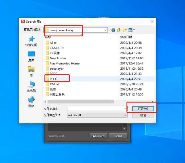Select the CAM2019 folder

pyautogui.click(x=54, y=48)
